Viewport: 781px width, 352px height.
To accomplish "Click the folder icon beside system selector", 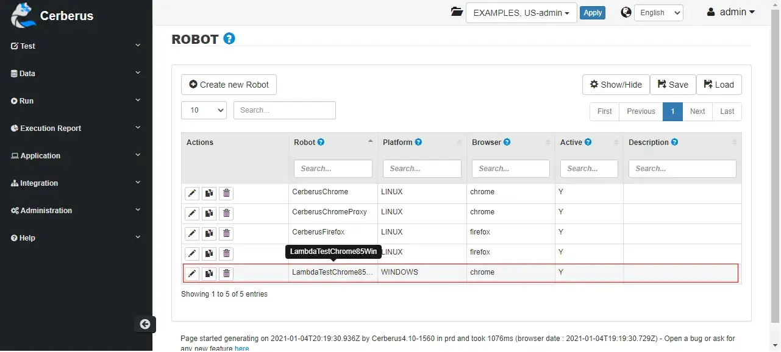I will 456,12.
